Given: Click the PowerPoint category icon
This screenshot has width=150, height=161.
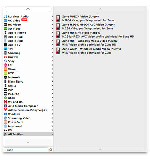Looking at the screenshot, I should [5, 122].
